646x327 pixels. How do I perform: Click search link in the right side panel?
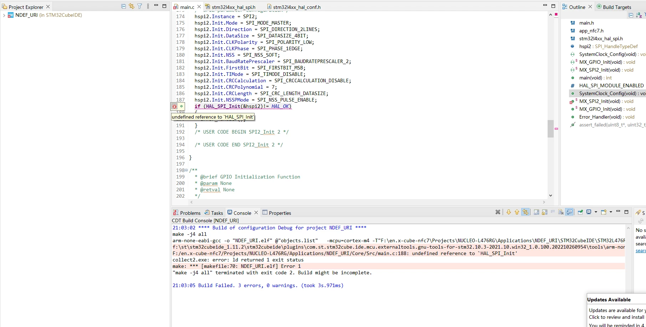click(x=641, y=251)
